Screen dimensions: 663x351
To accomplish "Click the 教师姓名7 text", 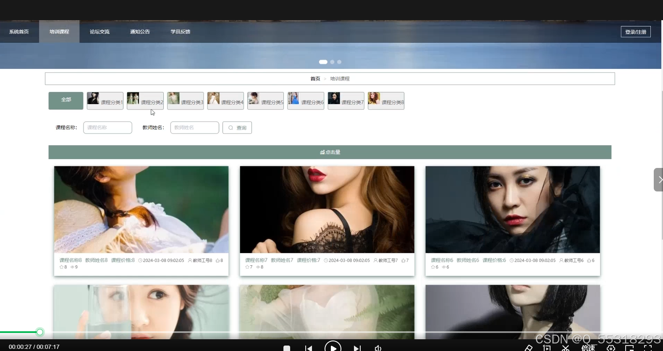I will (x=282, y=260).
